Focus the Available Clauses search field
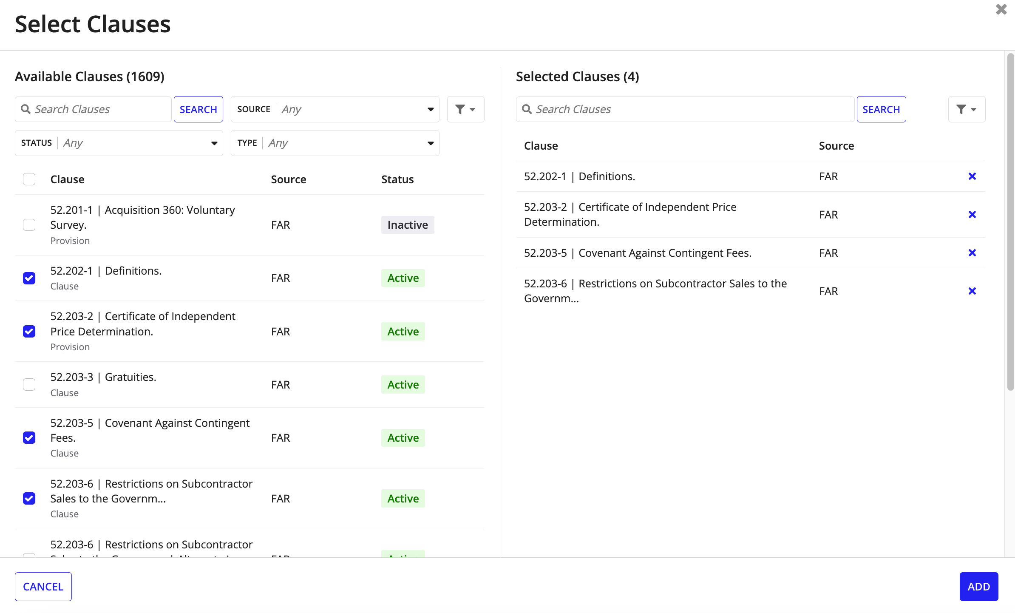The height and width of the screenshot is (613, 1015). (94, 109)
